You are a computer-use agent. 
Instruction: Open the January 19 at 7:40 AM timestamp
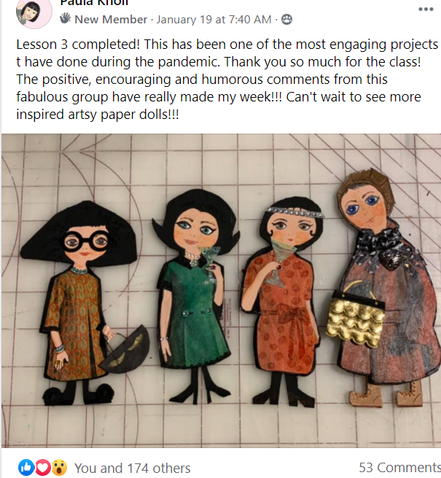point(214,20)
